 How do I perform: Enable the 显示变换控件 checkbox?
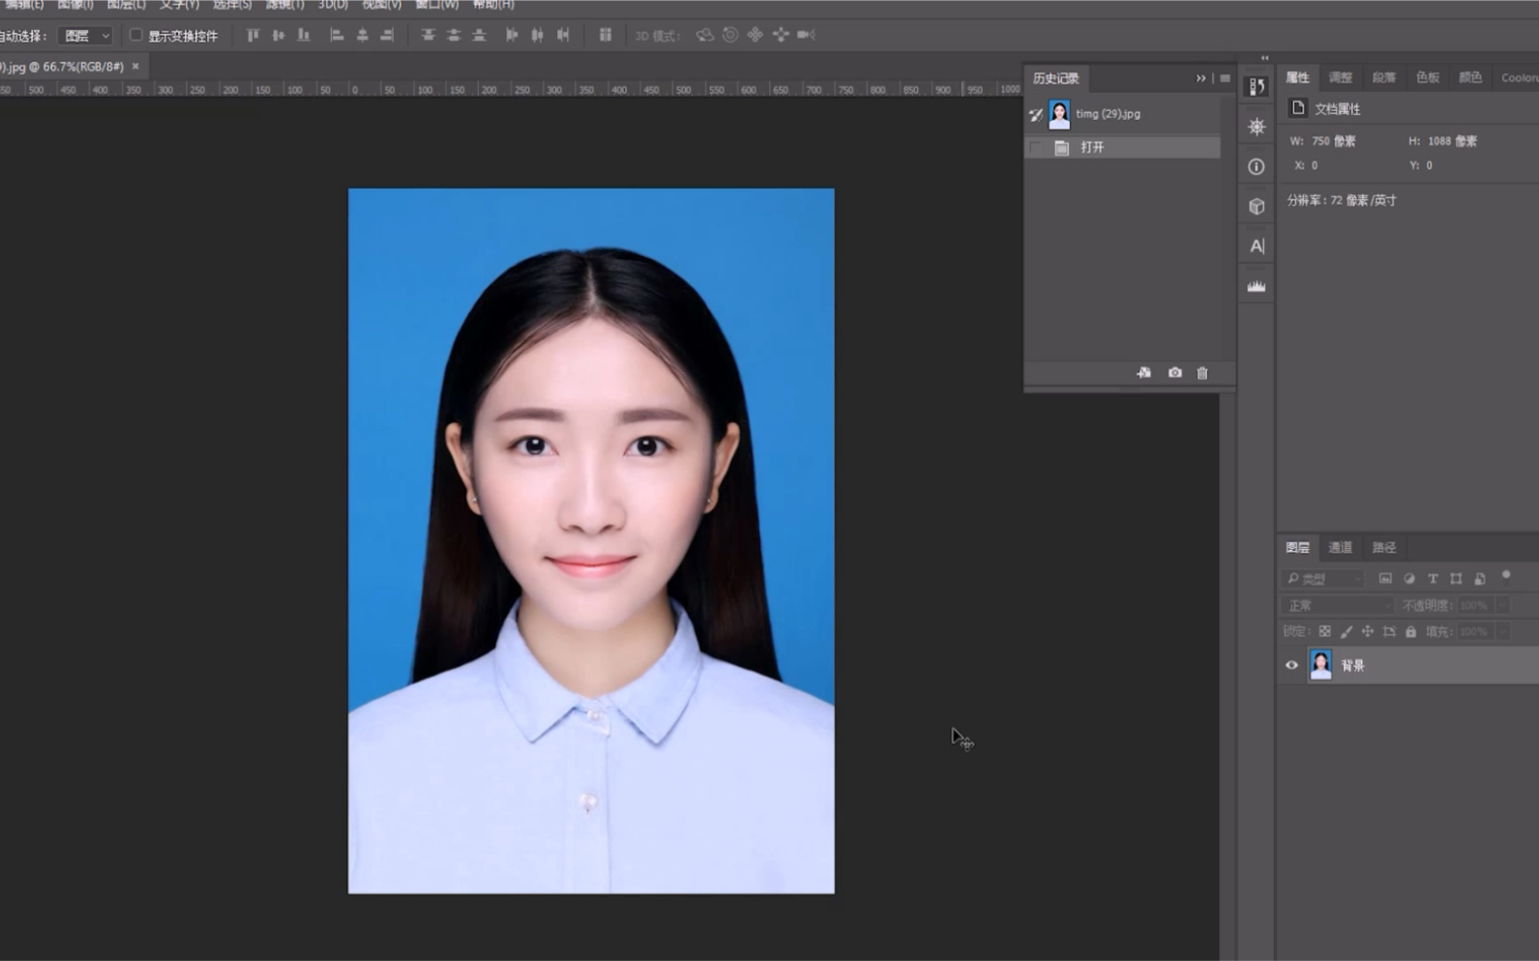click(136, 36)
